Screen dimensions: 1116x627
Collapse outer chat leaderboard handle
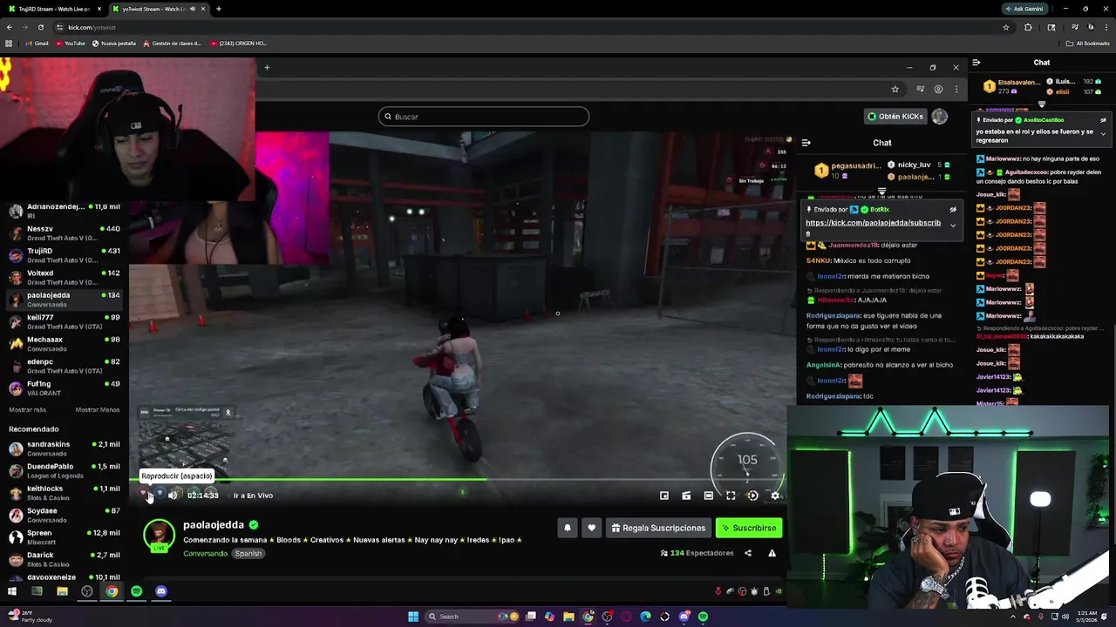coord(1041,104)
